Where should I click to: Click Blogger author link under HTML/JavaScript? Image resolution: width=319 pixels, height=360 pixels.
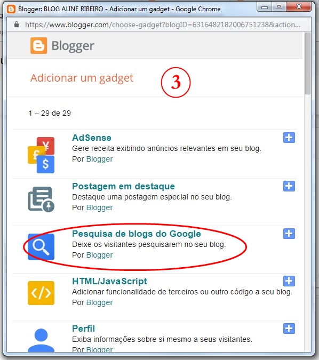(x=99, y=302)
